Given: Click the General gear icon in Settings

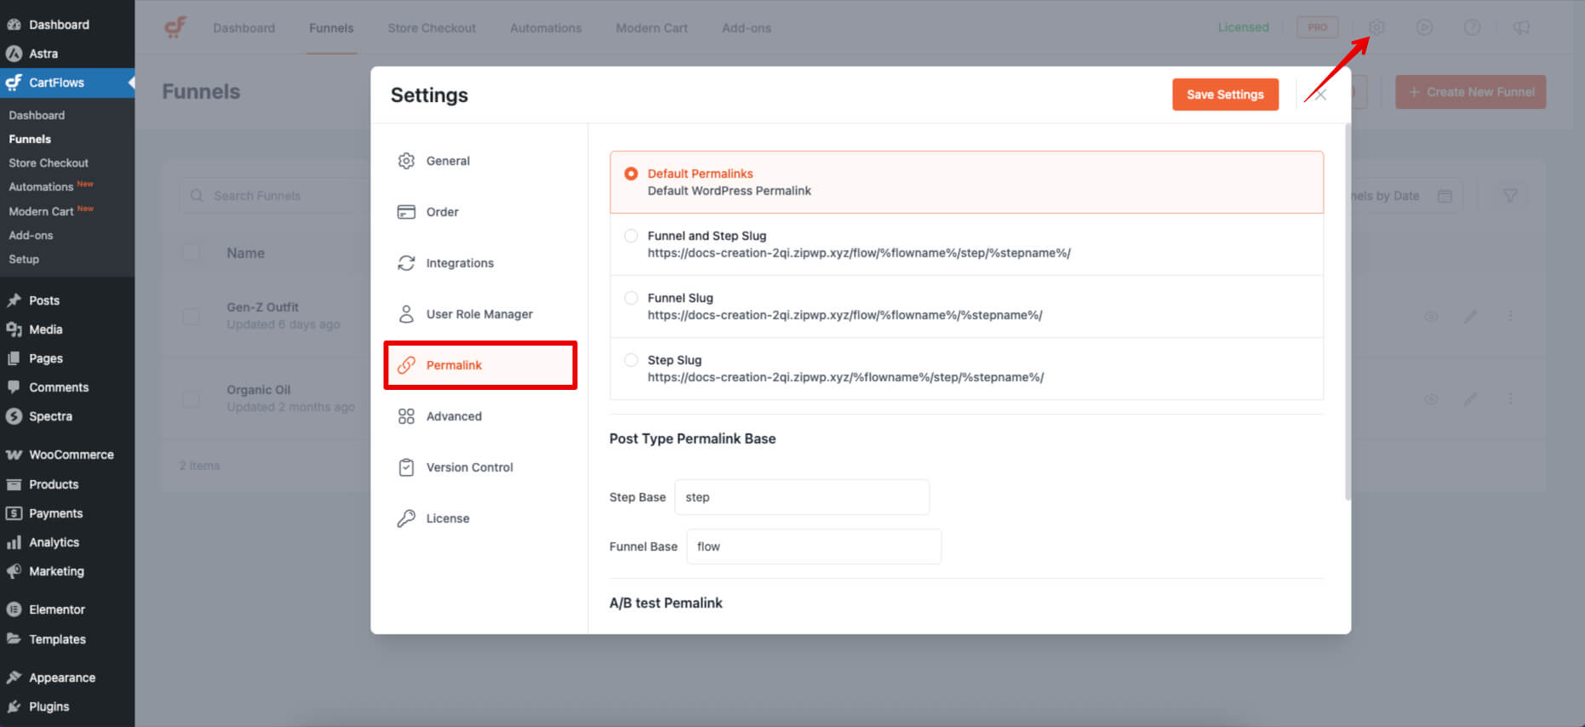Looking at the screenshot, I should [x=406, y=161].
